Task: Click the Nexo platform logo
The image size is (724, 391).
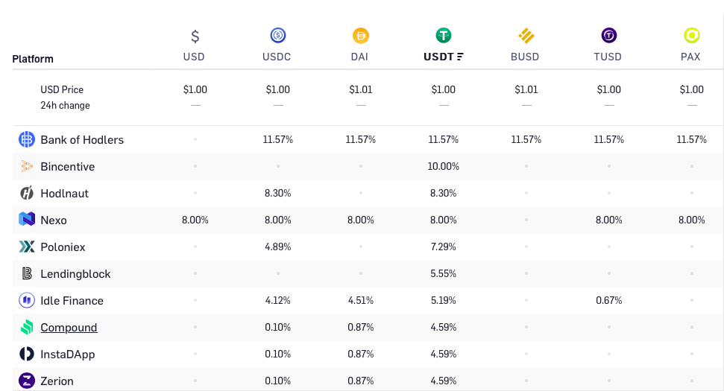Action: tap(27, 220)
